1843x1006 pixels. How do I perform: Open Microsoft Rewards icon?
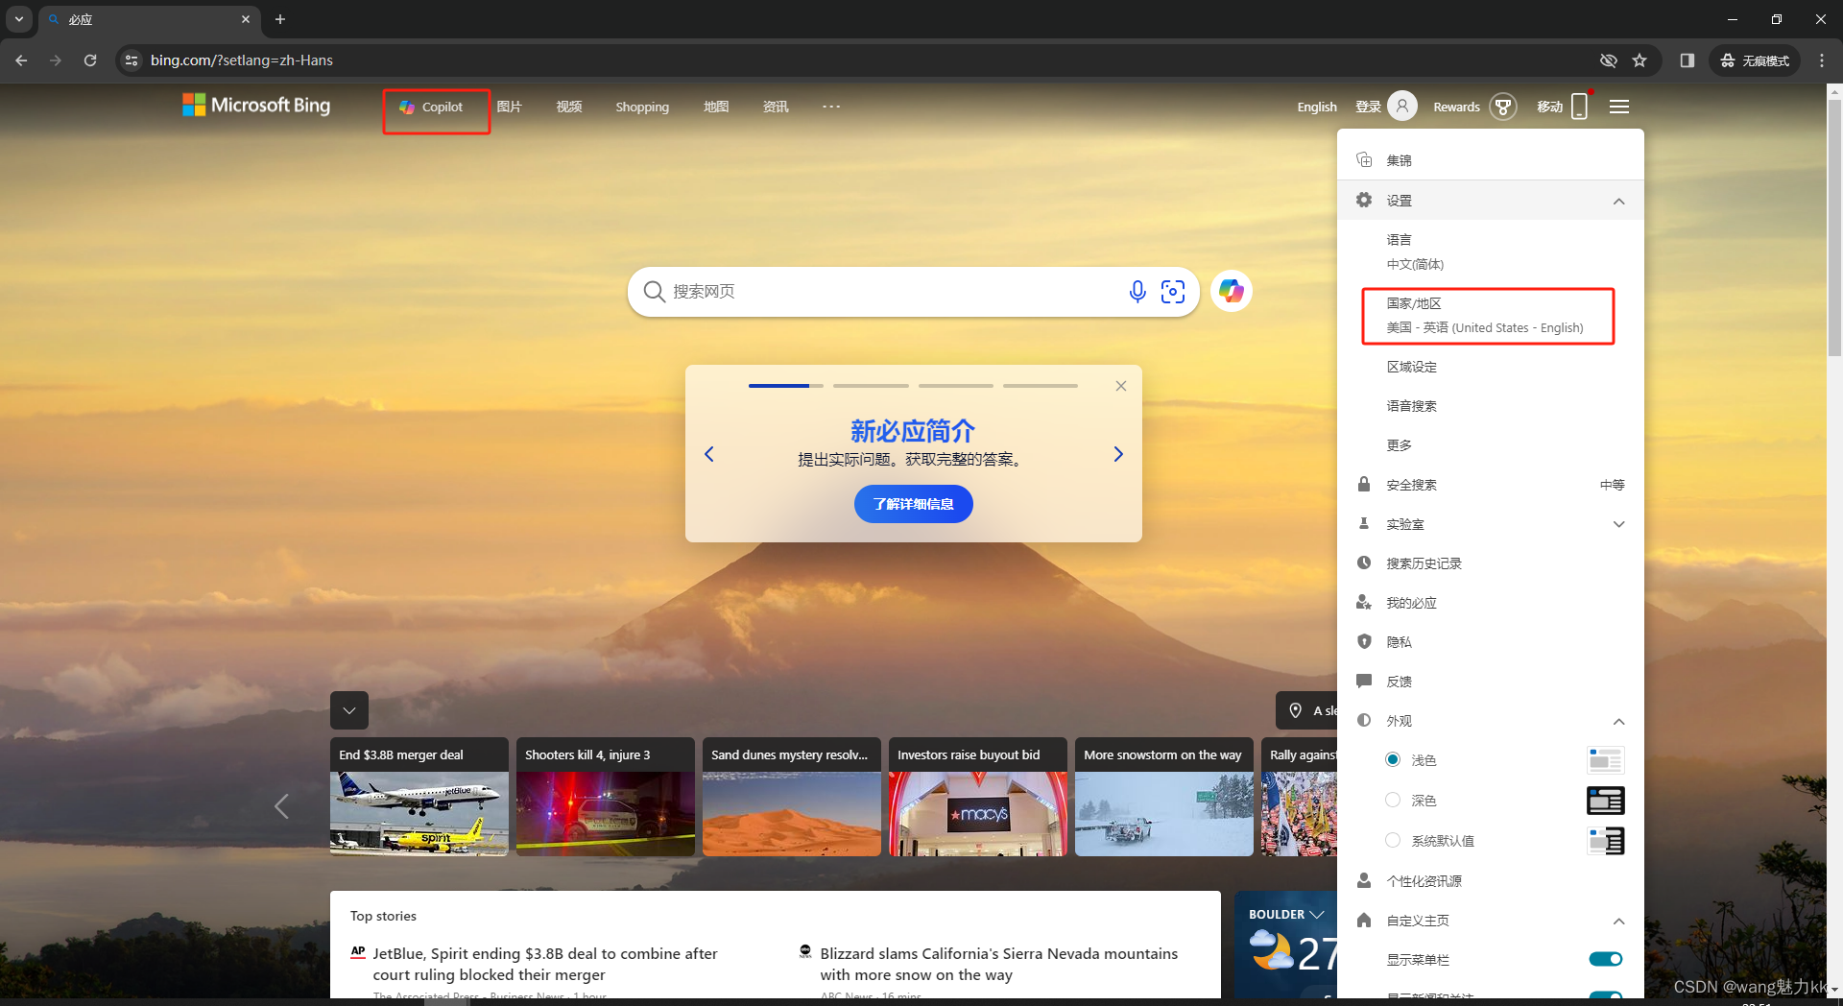pyautogui.click(x=1503, y=107)
